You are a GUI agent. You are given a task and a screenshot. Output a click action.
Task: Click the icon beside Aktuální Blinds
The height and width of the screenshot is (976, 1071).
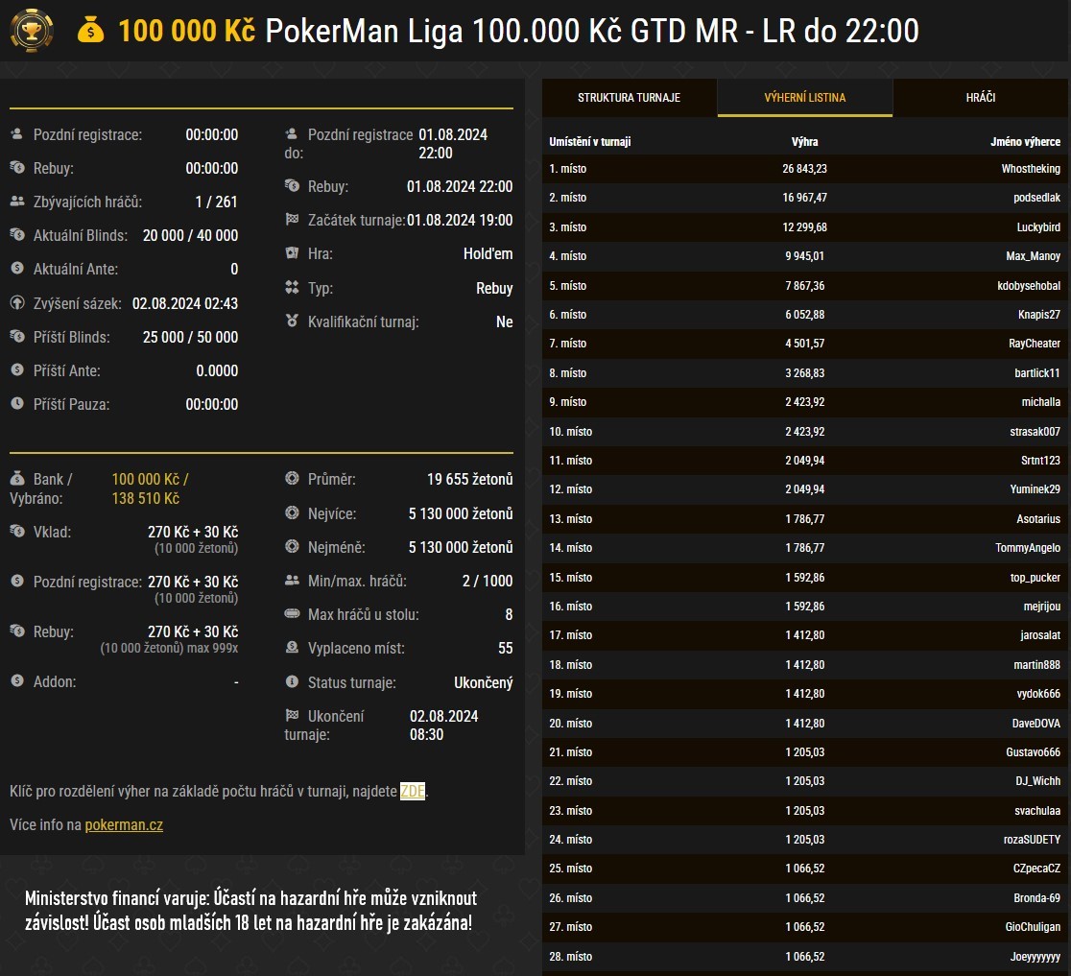coord(17,235)
